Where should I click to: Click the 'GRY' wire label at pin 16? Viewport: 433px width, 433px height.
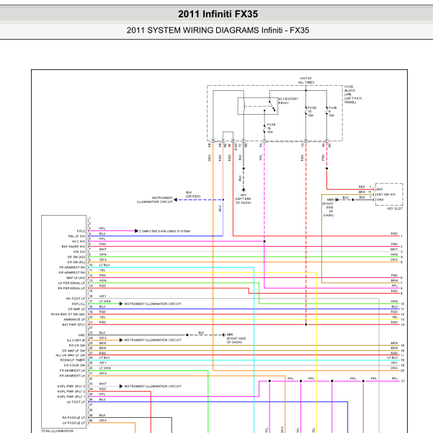(103, 297)
